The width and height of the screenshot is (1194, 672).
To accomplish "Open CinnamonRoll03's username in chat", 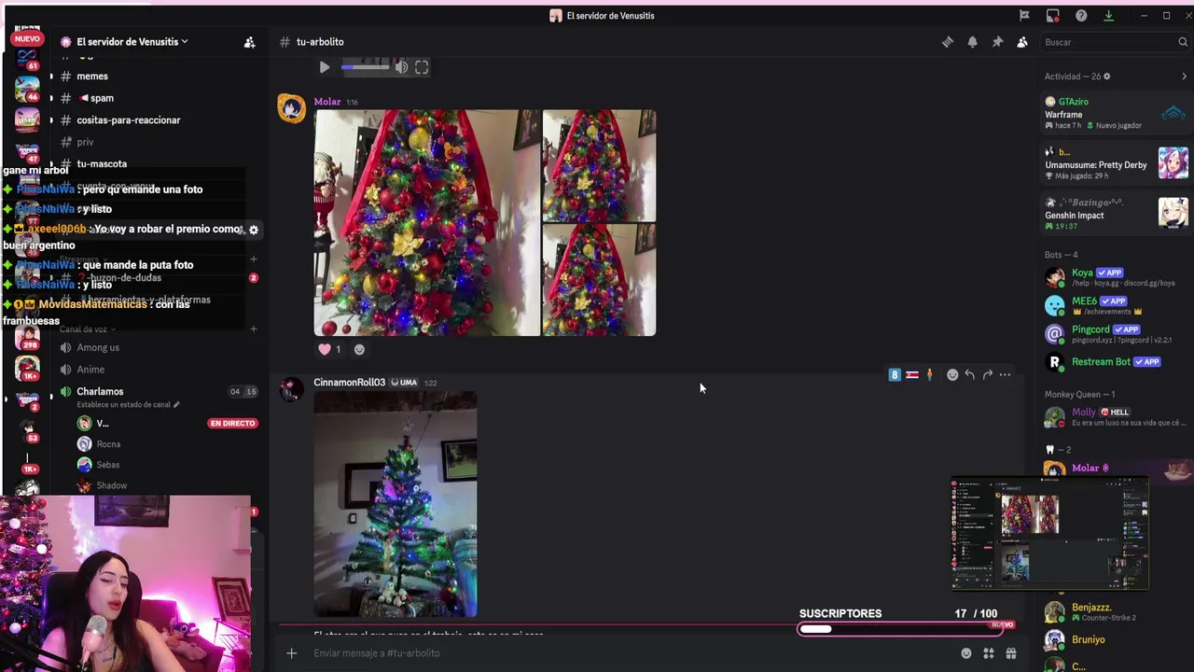I will coord(349,383).
